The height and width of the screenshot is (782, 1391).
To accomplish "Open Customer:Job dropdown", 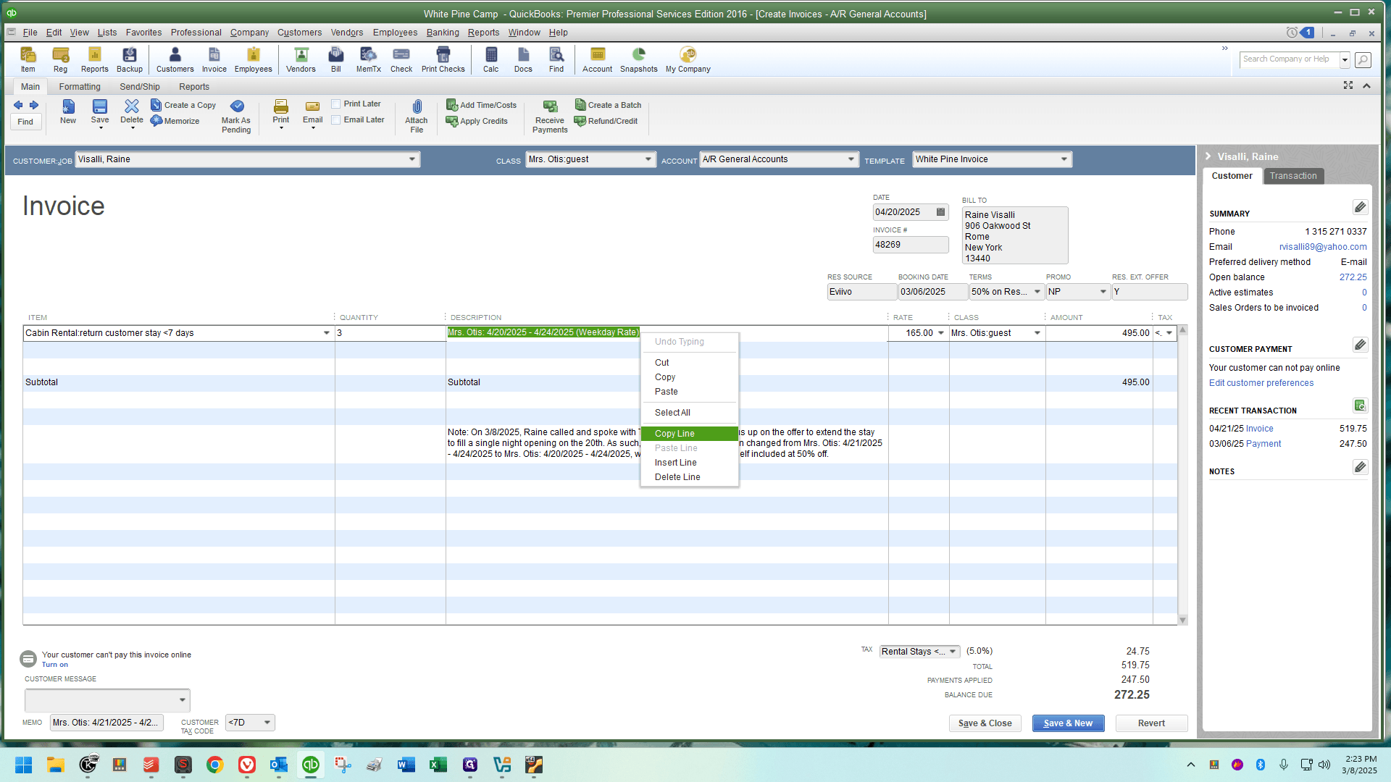I will point(412,159).
